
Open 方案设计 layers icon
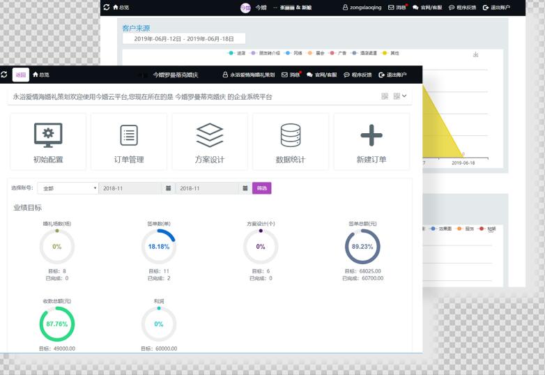210,135
